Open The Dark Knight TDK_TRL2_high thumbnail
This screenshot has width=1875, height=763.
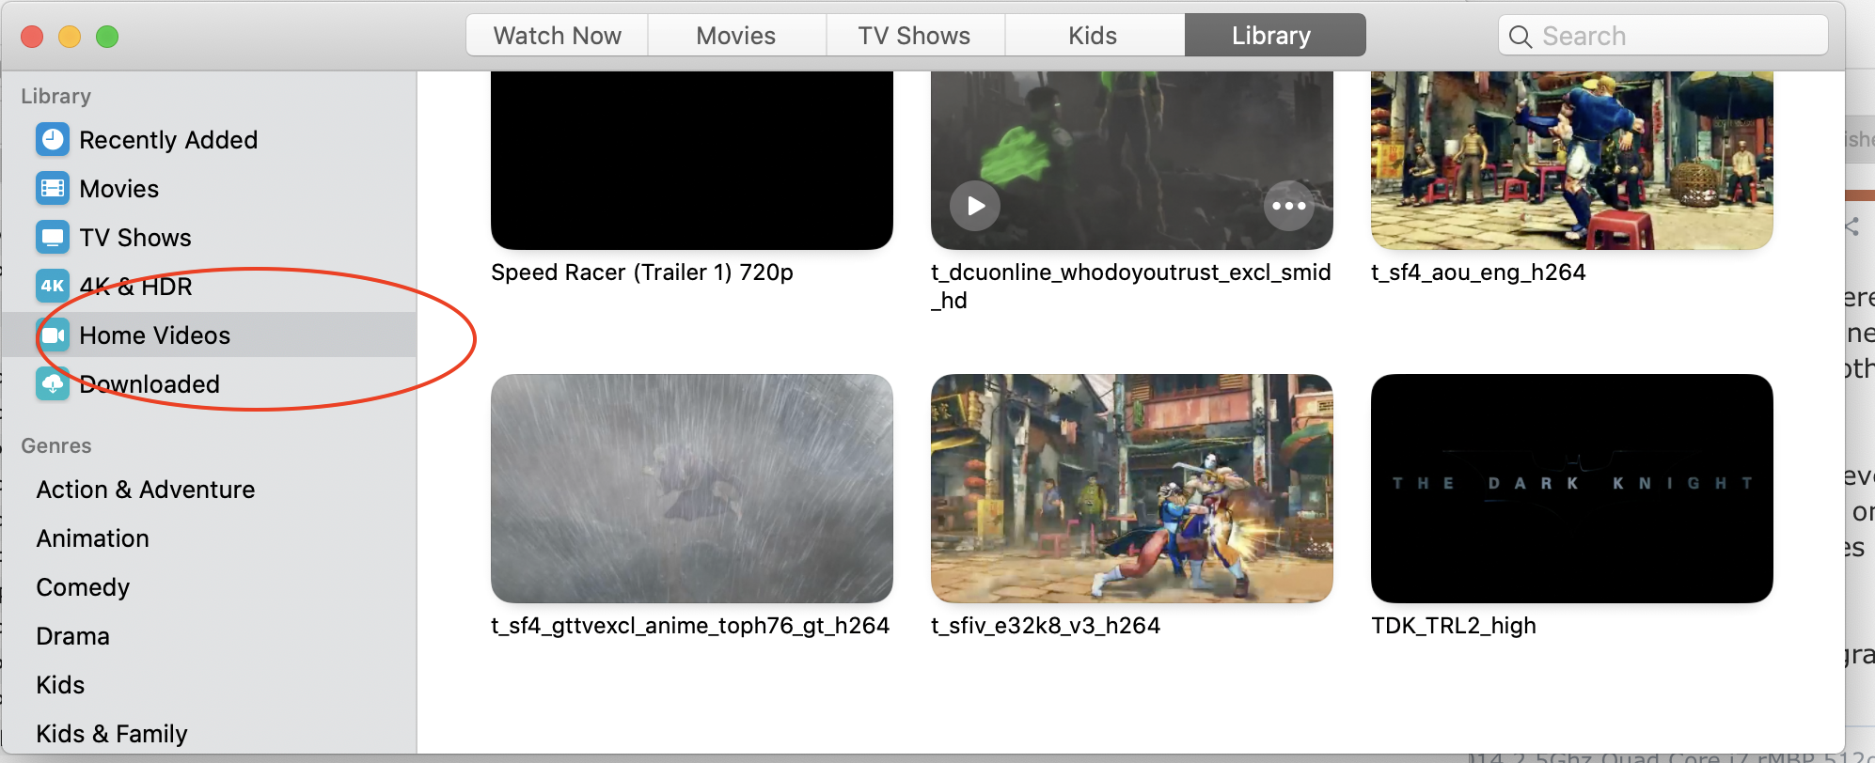1572,489
